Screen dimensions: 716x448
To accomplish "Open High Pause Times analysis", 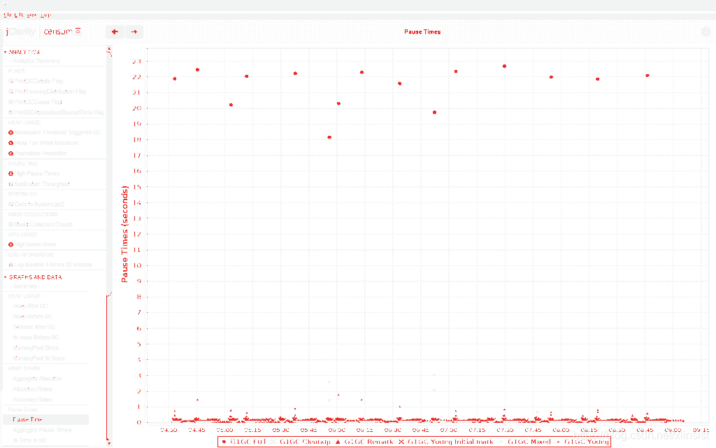I will pos(36,174).
